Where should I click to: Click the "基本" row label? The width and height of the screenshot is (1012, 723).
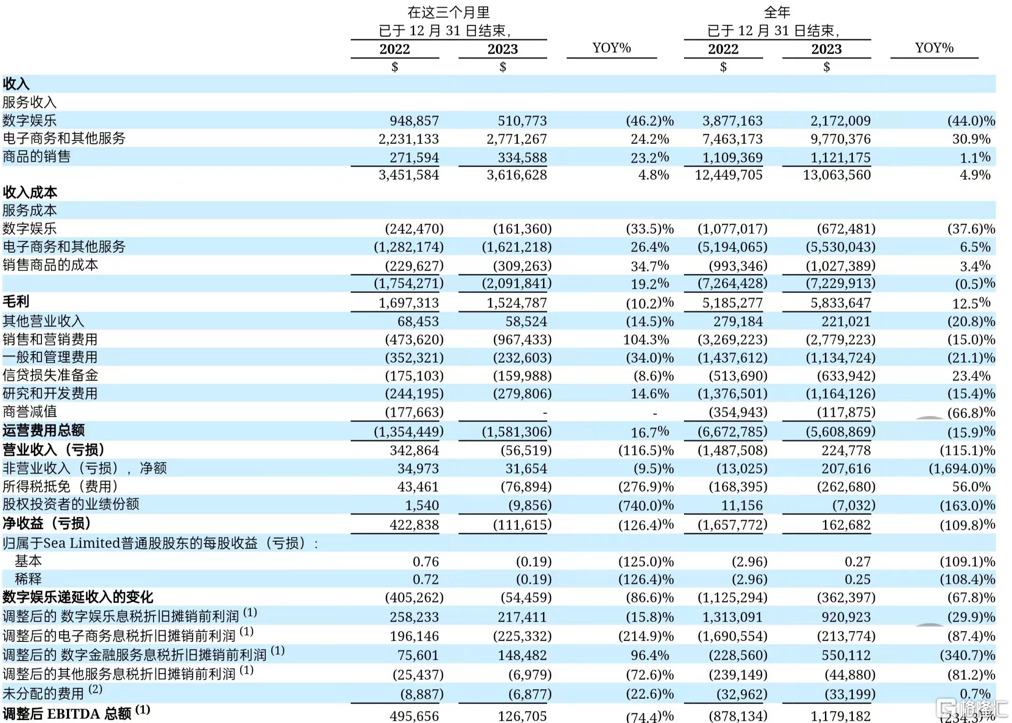28,561
